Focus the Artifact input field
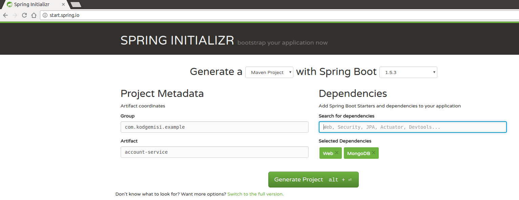Image resolution: width=519 pixels, height=200 pixels. point(214,152)
